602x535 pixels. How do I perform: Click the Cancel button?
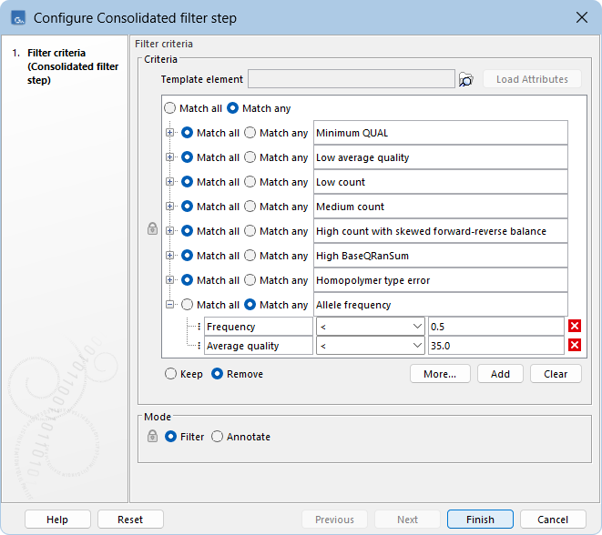[x=553, y=520]
